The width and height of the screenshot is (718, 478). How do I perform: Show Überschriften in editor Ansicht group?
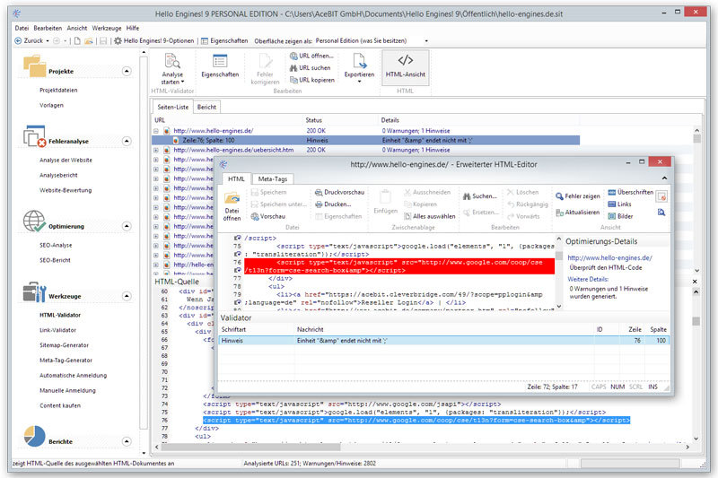(631, 192)
